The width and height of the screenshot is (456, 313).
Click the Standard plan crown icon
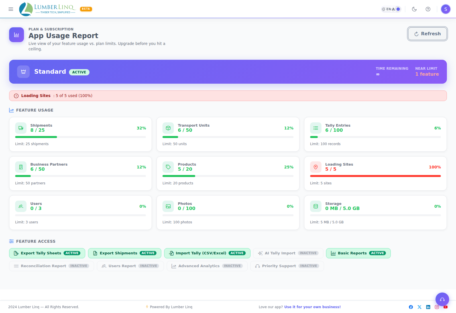[x=23, y=72]
